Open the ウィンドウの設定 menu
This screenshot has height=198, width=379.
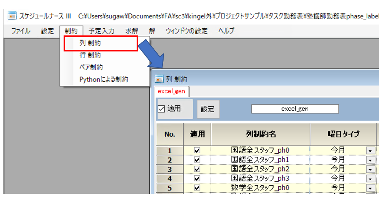tap(186, 31)
